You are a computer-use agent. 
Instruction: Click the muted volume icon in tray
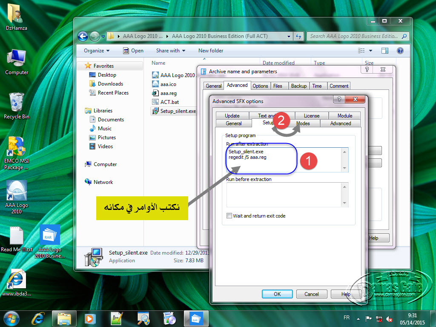[x=389, y=319]
